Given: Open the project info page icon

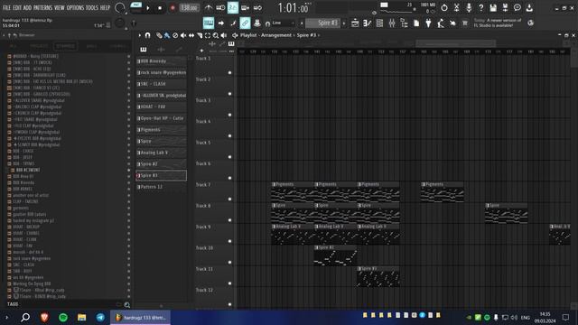Looking at the screenshot, I should click(x=416, y=23).
